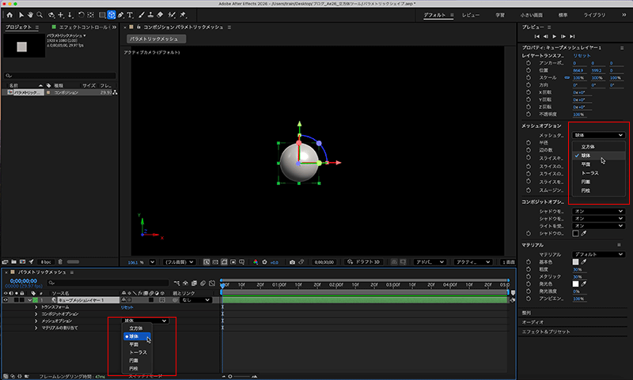Select the Zoom magnifier tool
The image size is (633, 380).
pos(41,15)
